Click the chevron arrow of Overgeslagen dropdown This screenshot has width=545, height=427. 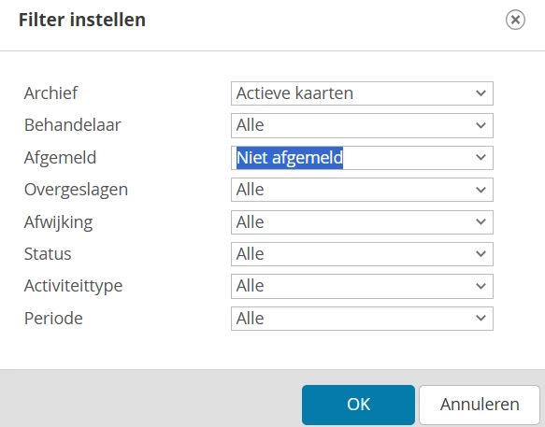pos(480,190)
